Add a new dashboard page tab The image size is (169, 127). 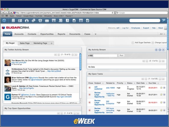pyautogui.click(x=51, y=43)
